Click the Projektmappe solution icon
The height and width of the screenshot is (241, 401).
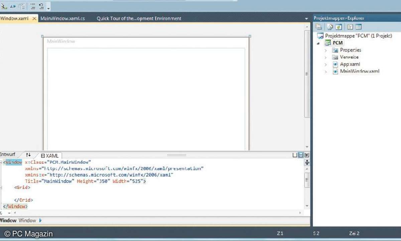pos(320,36)
